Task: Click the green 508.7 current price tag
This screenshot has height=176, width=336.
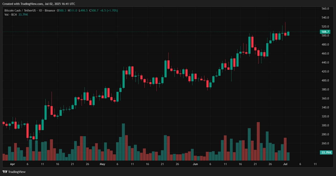Action: point(325,32)
